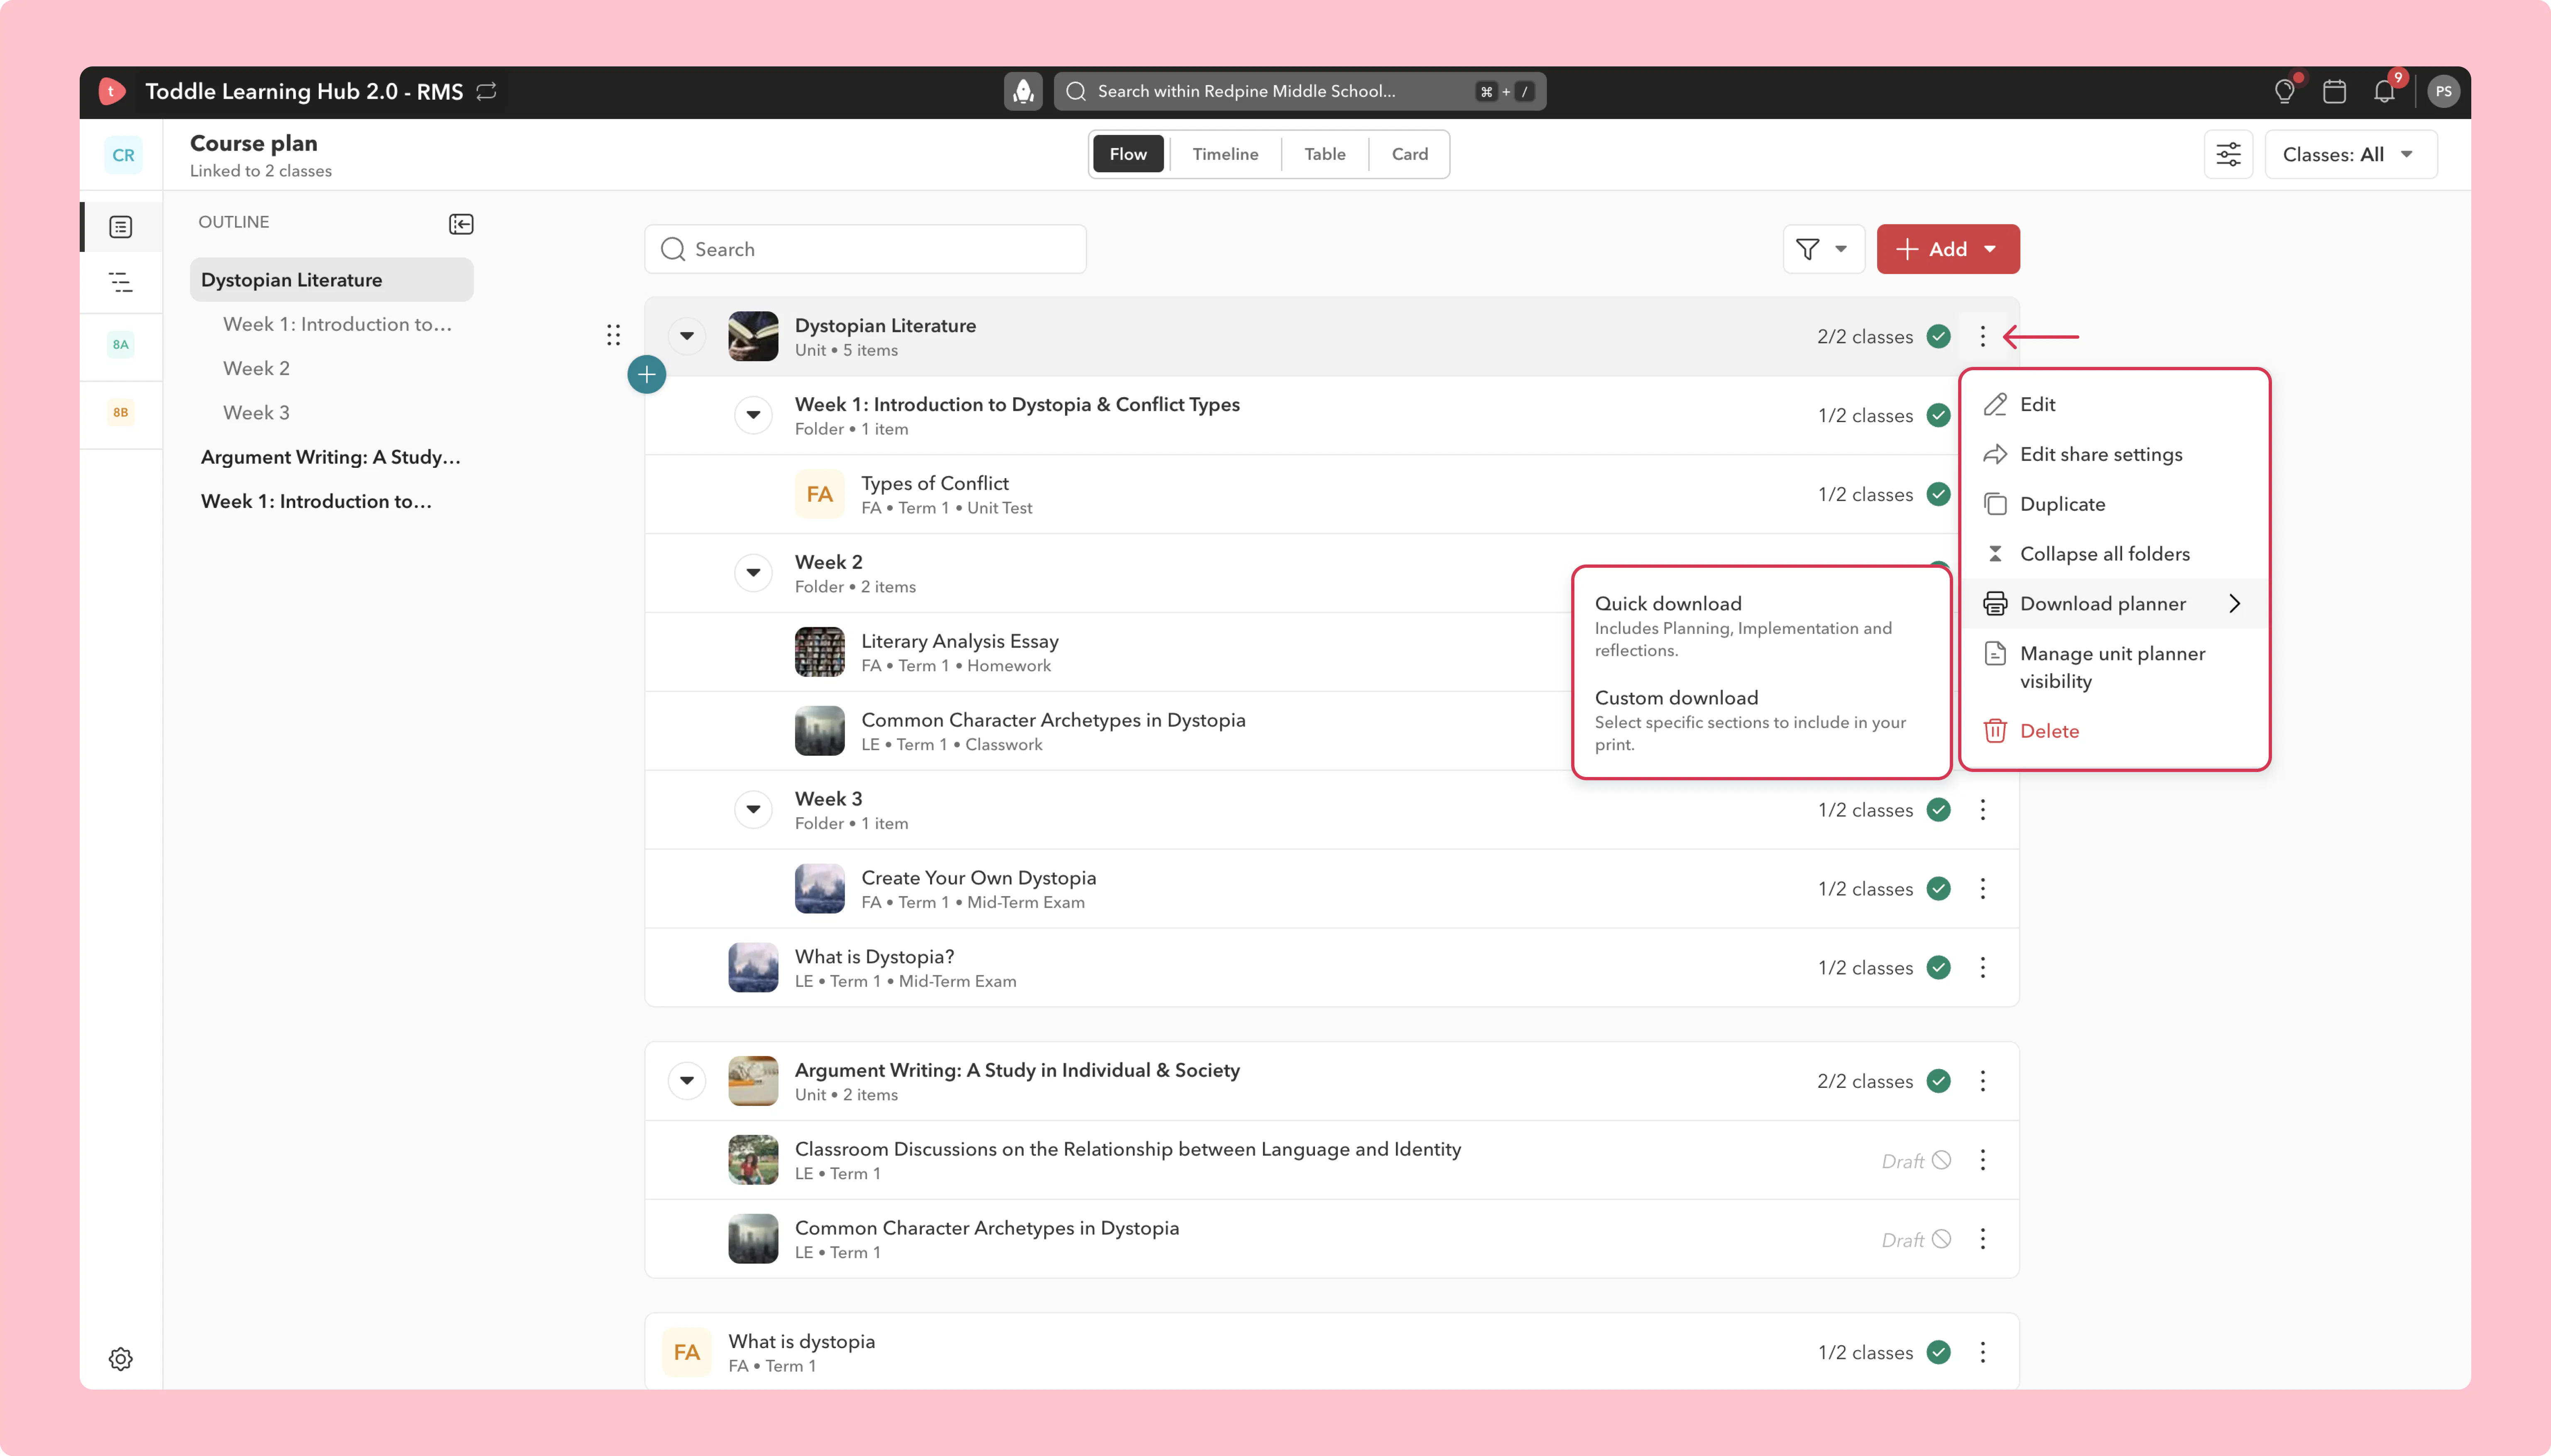Image resolution: width=2551 pixels, height=1456 pixels.
Task: Open three-dot menu for Week 3 folder
Action: coord(1983,810)
